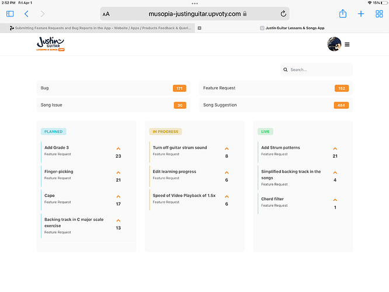Upvote Turn off guitar strum sound
This screenshot has height=292, width=389.
[227, 149]
